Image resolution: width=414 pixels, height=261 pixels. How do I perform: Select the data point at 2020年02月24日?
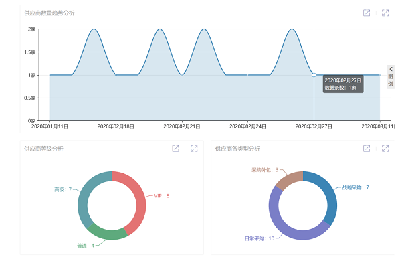pos(247,75)
